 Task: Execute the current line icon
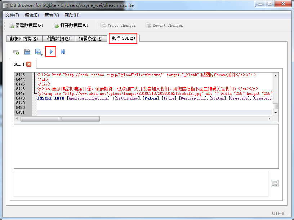coord(63,52)
